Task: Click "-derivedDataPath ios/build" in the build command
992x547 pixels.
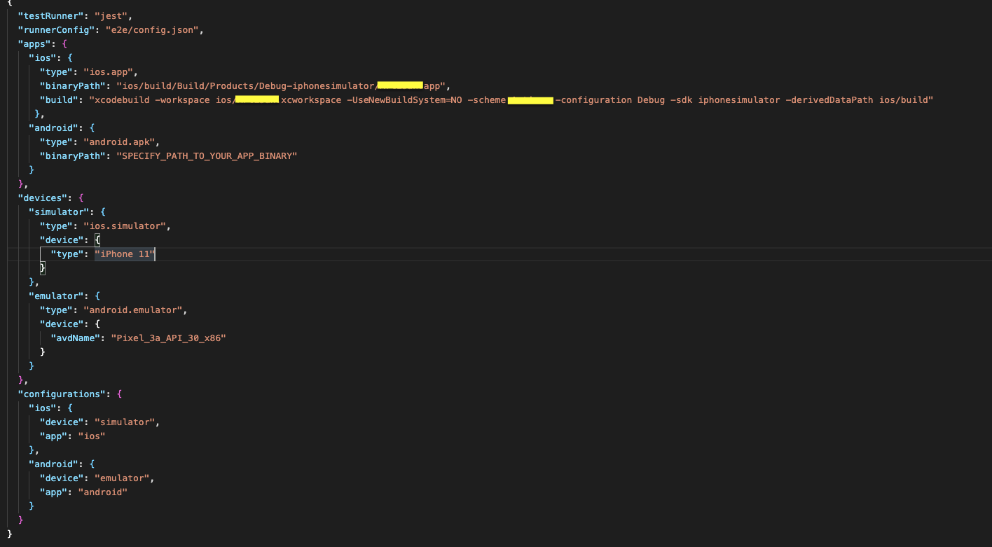Action: [857, 99]
